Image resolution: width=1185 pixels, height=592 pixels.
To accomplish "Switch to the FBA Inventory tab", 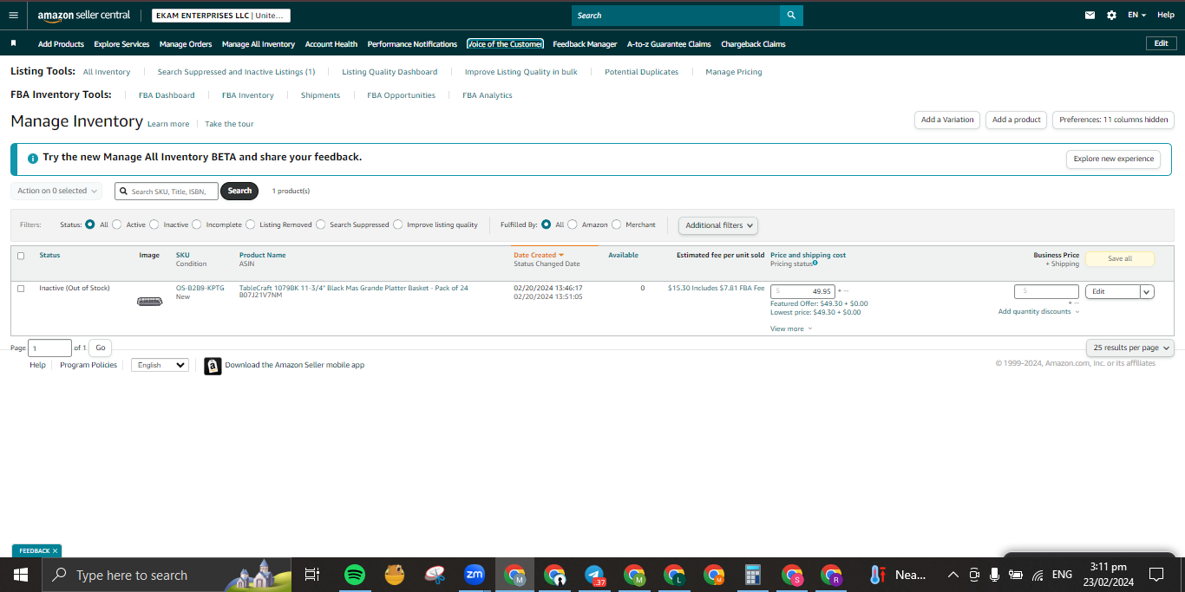I will coord(247,95).
